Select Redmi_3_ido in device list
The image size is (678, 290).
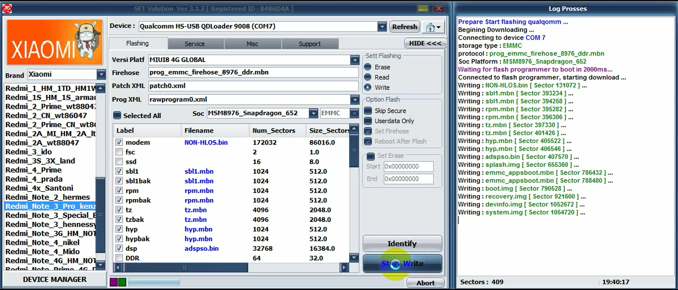tap(50, 151)
